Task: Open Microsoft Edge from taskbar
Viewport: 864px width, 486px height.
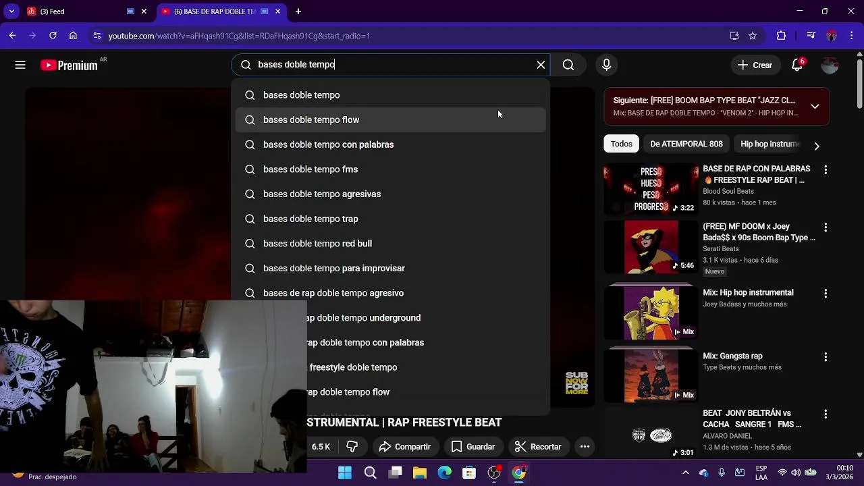Action: pyautogui.click(x=444, y=473)
